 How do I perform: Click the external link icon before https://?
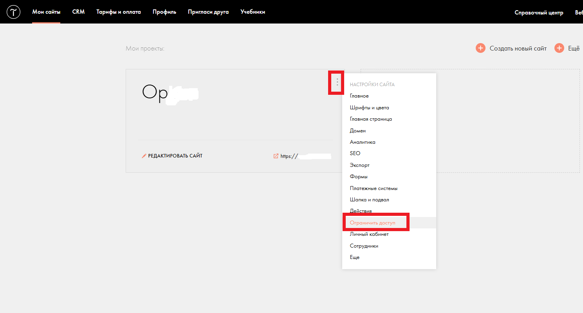pyautogui.click(x=276, y=156)
